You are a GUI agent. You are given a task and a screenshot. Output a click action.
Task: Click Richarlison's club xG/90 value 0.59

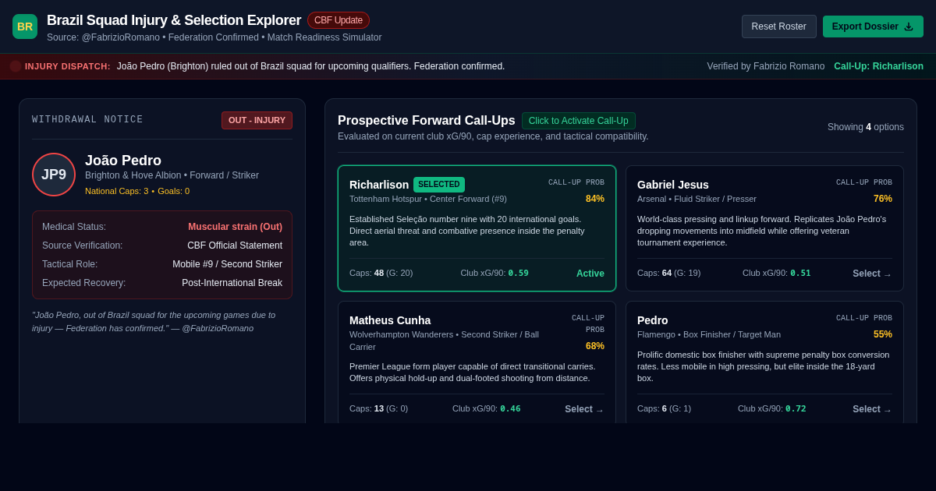click(518, 274)
